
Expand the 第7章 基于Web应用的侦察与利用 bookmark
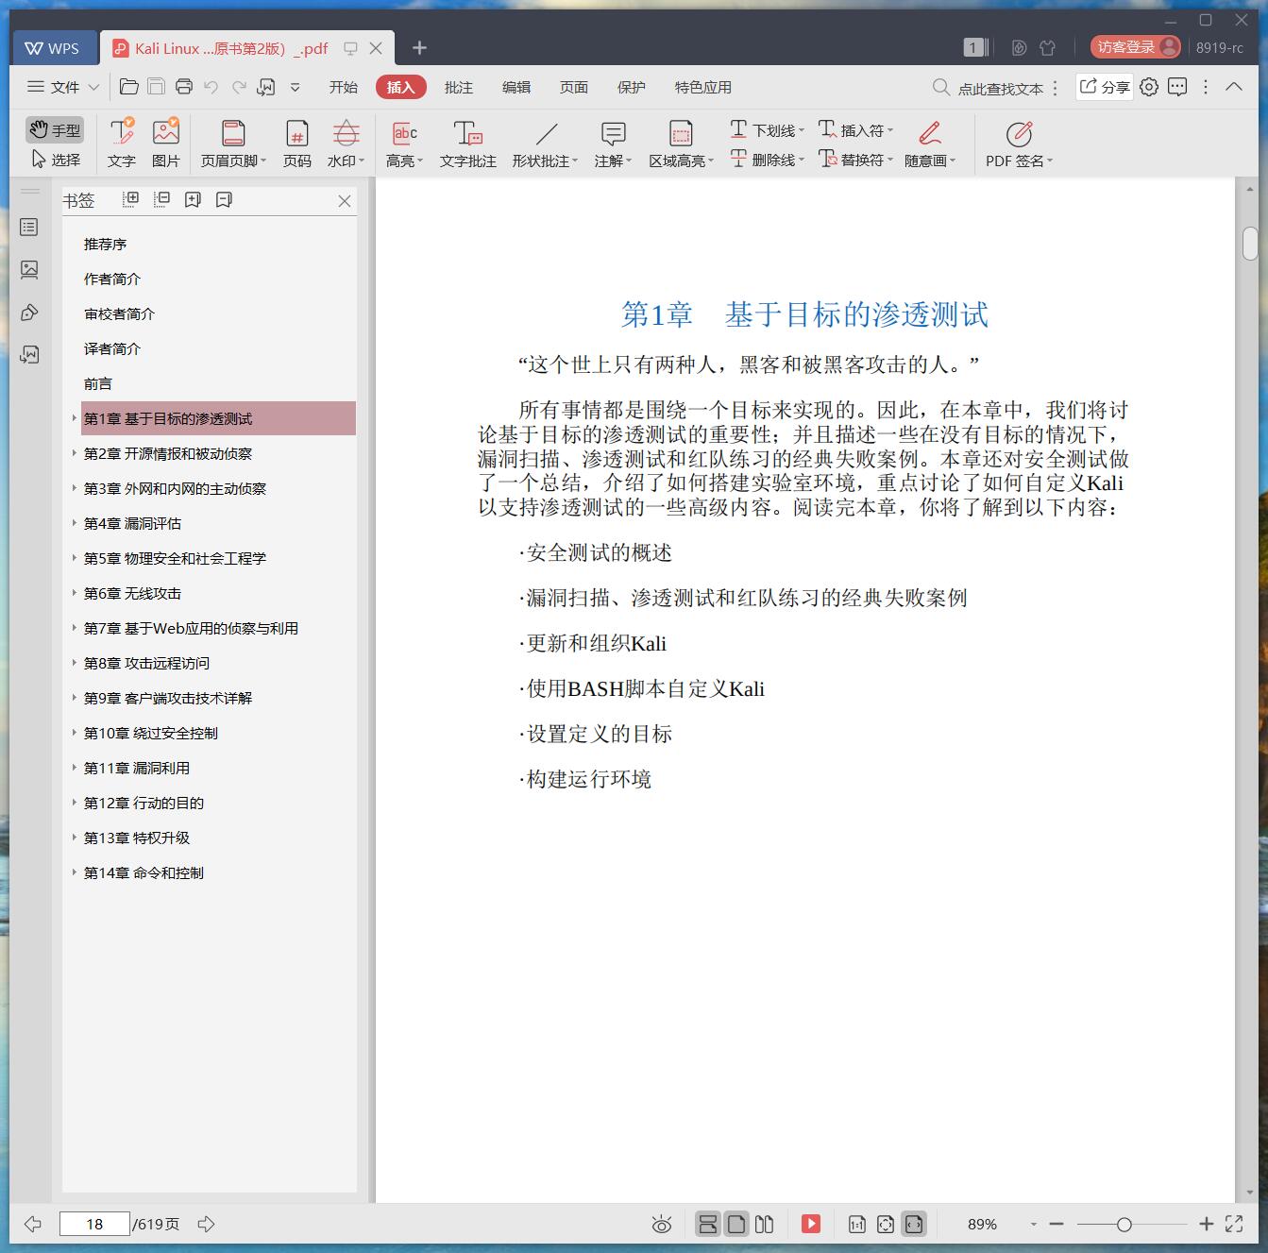pyautogui.click(x=75, y=628)
